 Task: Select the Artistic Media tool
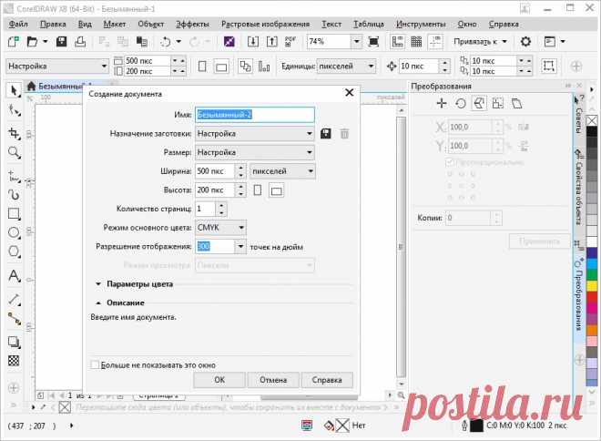(x=15, y=195)
